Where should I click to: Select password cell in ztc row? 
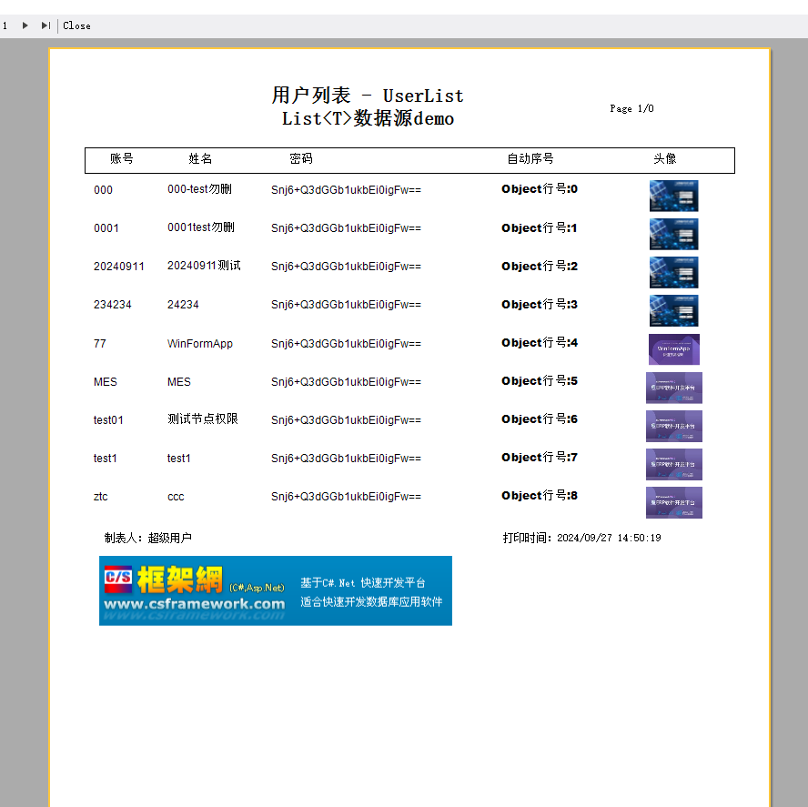tap(346, 496)
